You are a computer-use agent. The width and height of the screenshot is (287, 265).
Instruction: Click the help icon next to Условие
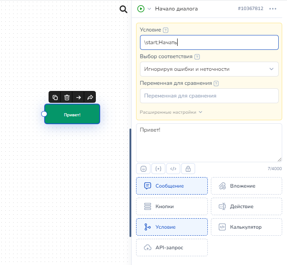point(166,30)
